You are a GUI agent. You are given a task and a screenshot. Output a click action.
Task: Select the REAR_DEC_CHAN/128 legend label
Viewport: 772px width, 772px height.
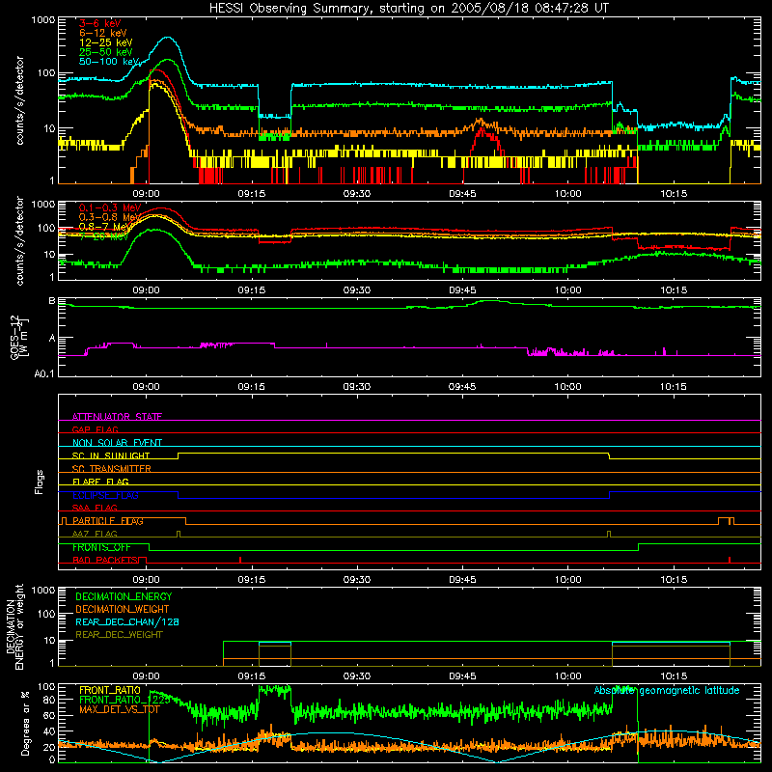(127, 621)
